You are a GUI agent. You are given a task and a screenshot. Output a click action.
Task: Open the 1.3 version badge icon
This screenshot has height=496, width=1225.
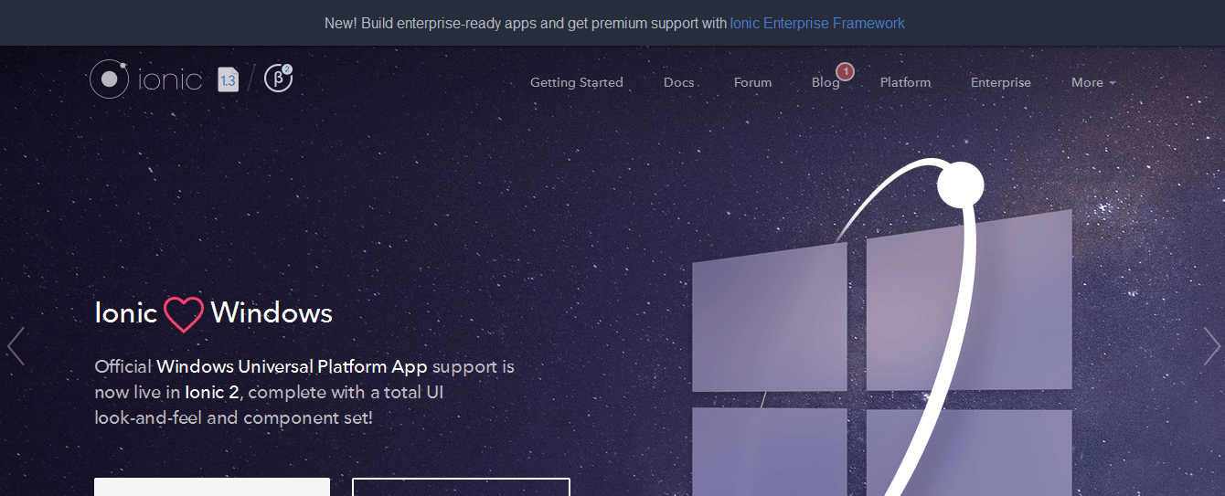coord(228,80)
